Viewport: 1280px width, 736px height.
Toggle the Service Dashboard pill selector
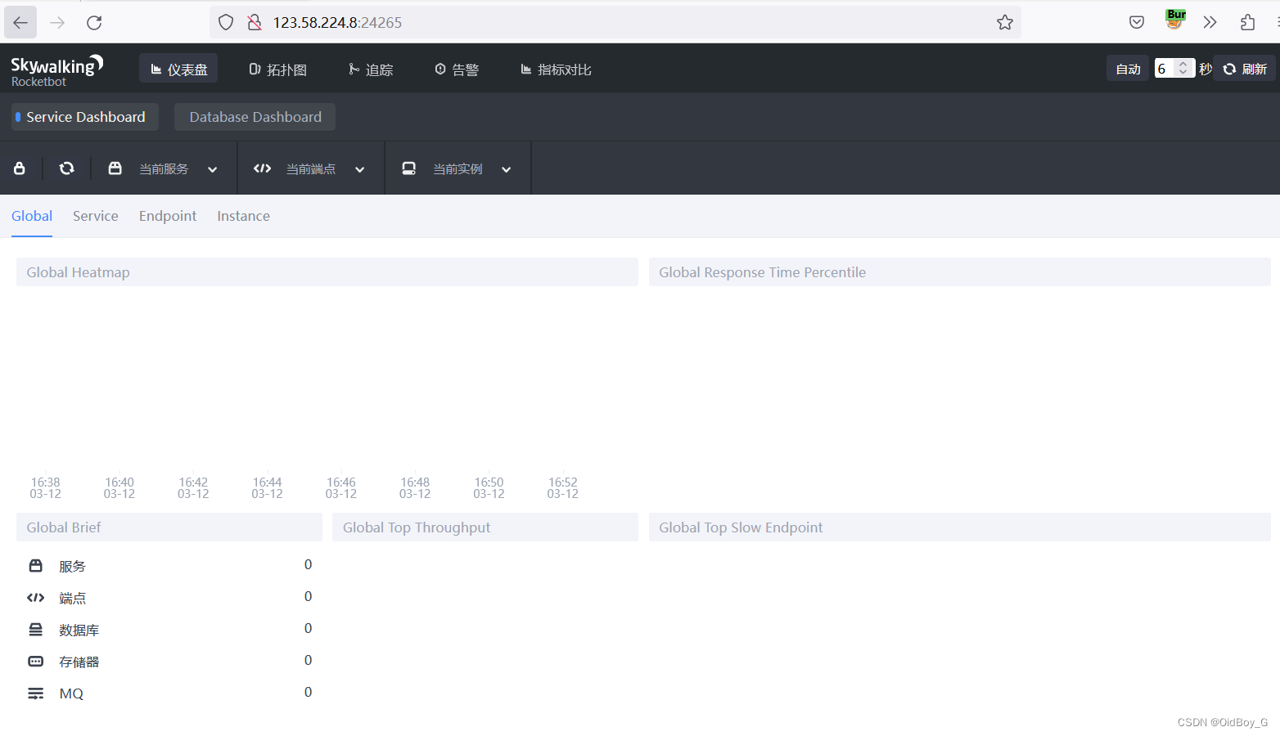point(83,116)
